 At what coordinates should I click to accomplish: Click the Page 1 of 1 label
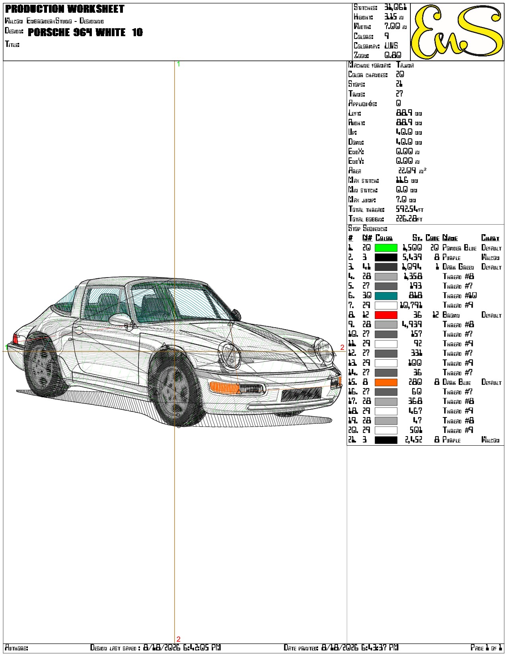(x=486, y=648)
